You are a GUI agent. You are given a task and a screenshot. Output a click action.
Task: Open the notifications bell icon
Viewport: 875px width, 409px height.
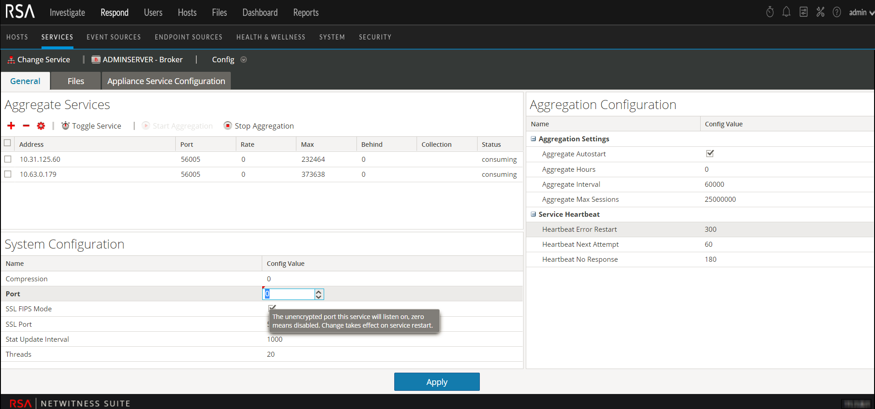(786, 12)
